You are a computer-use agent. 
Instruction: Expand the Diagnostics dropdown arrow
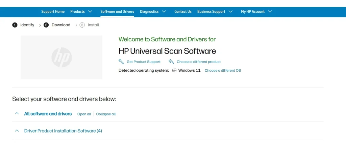[164, 11]
